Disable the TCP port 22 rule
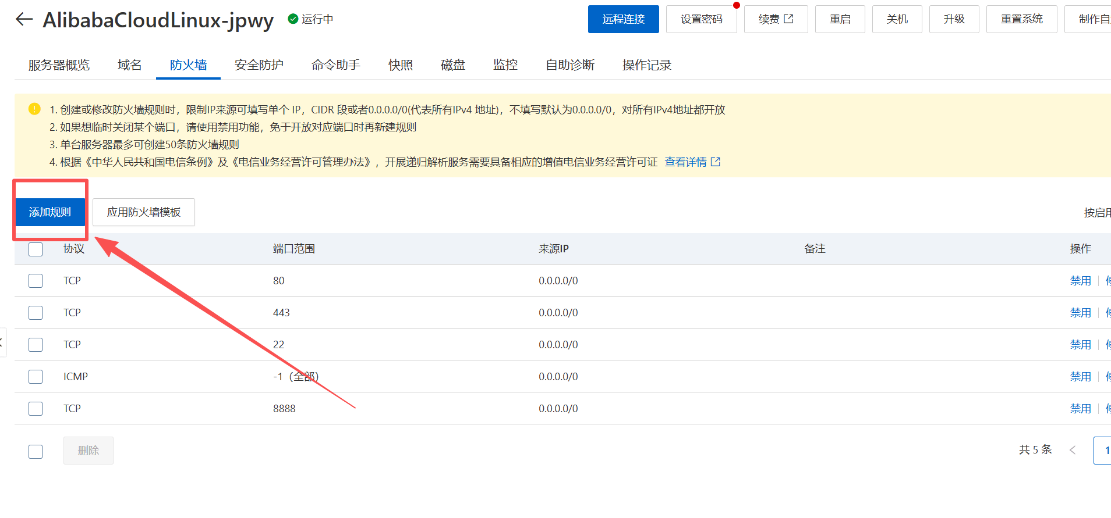The height and width of the screenshot is (518, 1111). [x=1080, y=345]
